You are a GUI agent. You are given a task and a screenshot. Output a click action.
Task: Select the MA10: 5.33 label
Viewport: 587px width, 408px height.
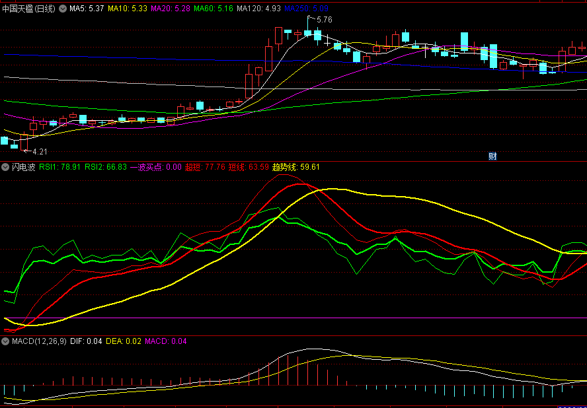tap(128, 9)
